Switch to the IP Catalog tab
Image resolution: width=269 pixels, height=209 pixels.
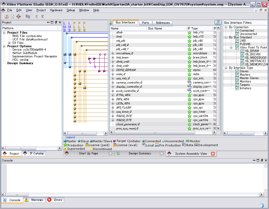pos(34,153)
